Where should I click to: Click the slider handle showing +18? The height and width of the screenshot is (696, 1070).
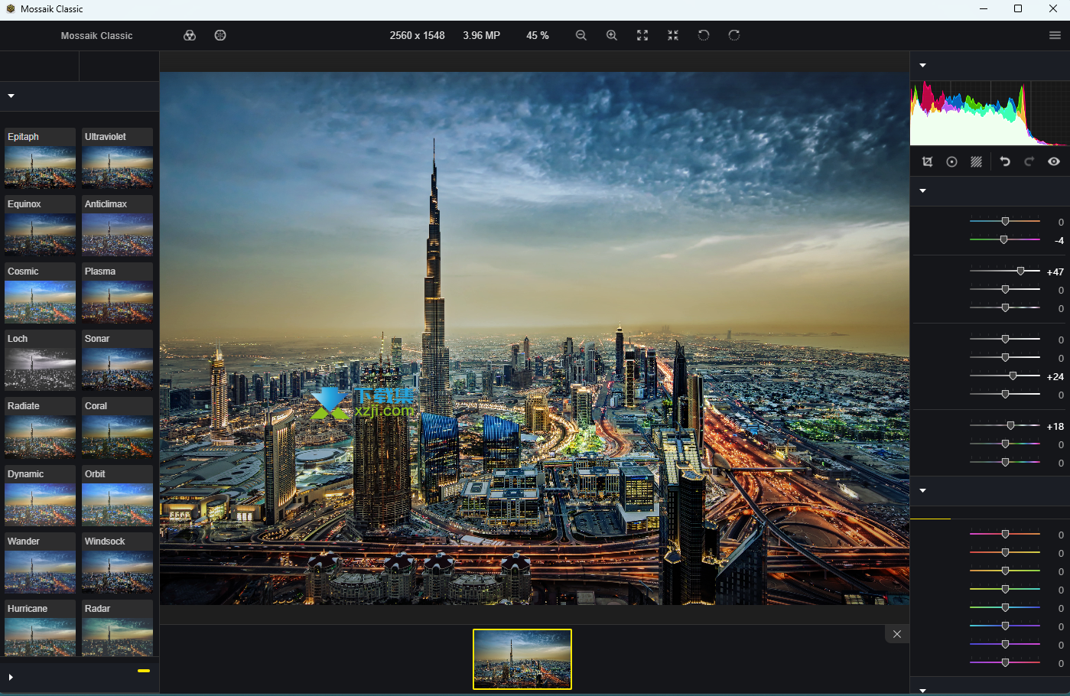[1010, 425]
